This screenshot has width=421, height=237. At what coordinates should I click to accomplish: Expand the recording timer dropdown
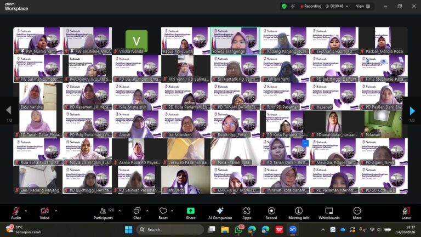point(348,6)
